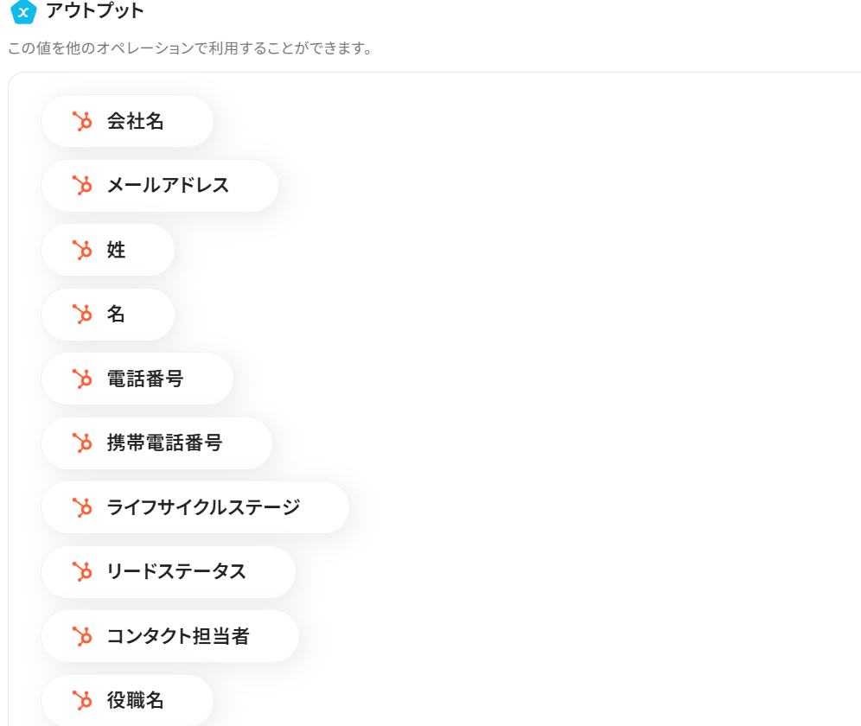Select the 会社名 output chip
Image resolution: width=861 pixels, height=726 pixels.
pos(135,121)
